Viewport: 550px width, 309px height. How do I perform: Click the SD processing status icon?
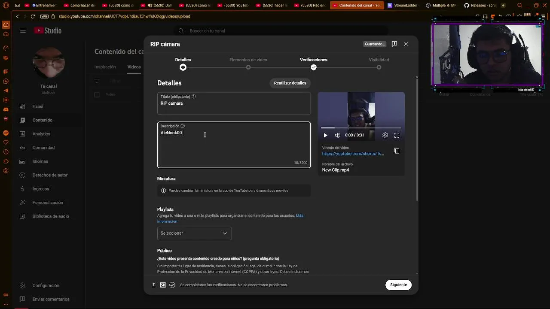pos(163,285)
